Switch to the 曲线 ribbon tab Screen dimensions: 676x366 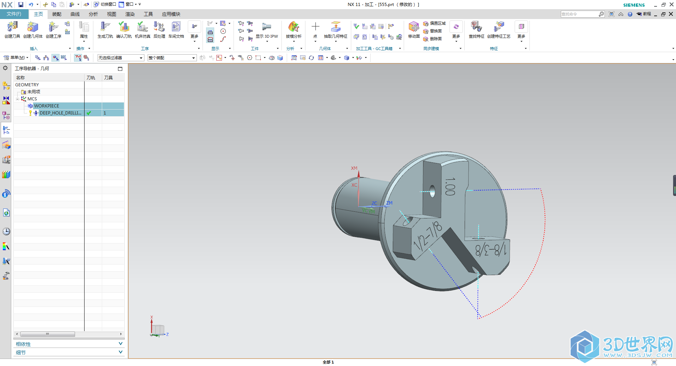75,14
